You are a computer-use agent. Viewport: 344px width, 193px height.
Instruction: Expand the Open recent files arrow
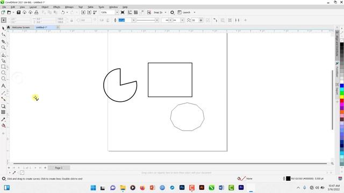[13, 12]
